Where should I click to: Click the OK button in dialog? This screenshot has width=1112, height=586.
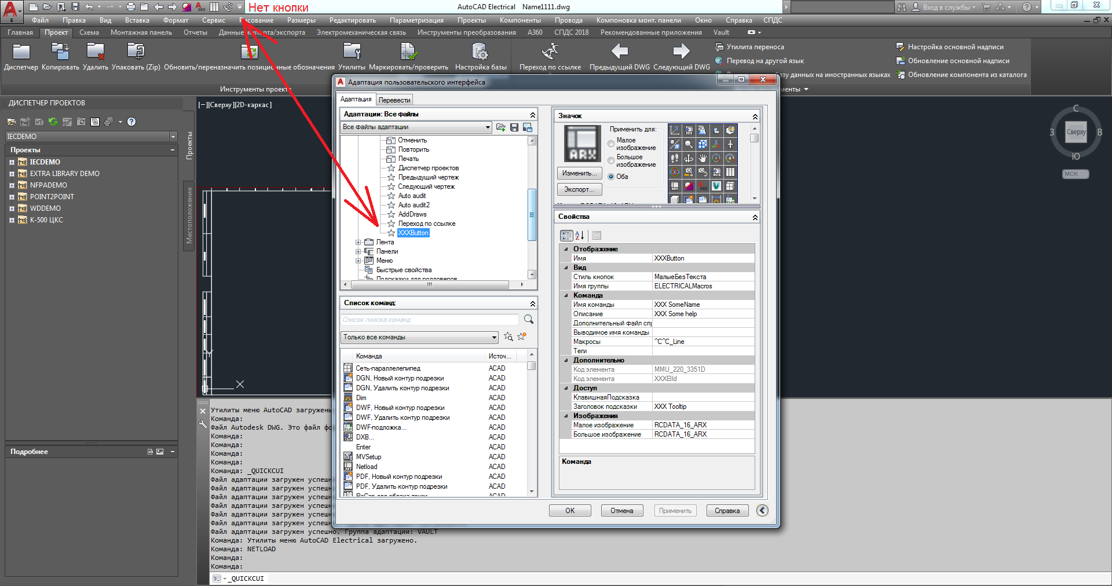click(x=570, y=511)
